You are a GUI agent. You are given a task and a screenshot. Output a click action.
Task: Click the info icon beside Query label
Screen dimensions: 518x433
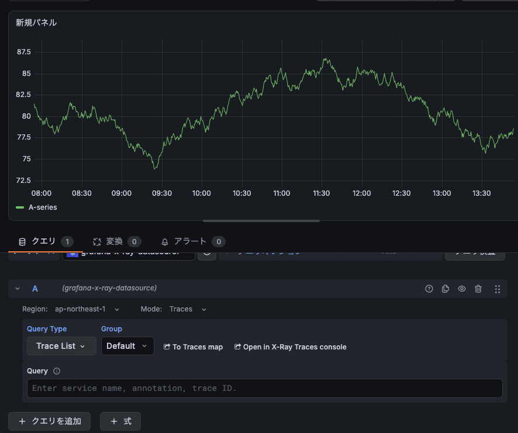point(57,371)
